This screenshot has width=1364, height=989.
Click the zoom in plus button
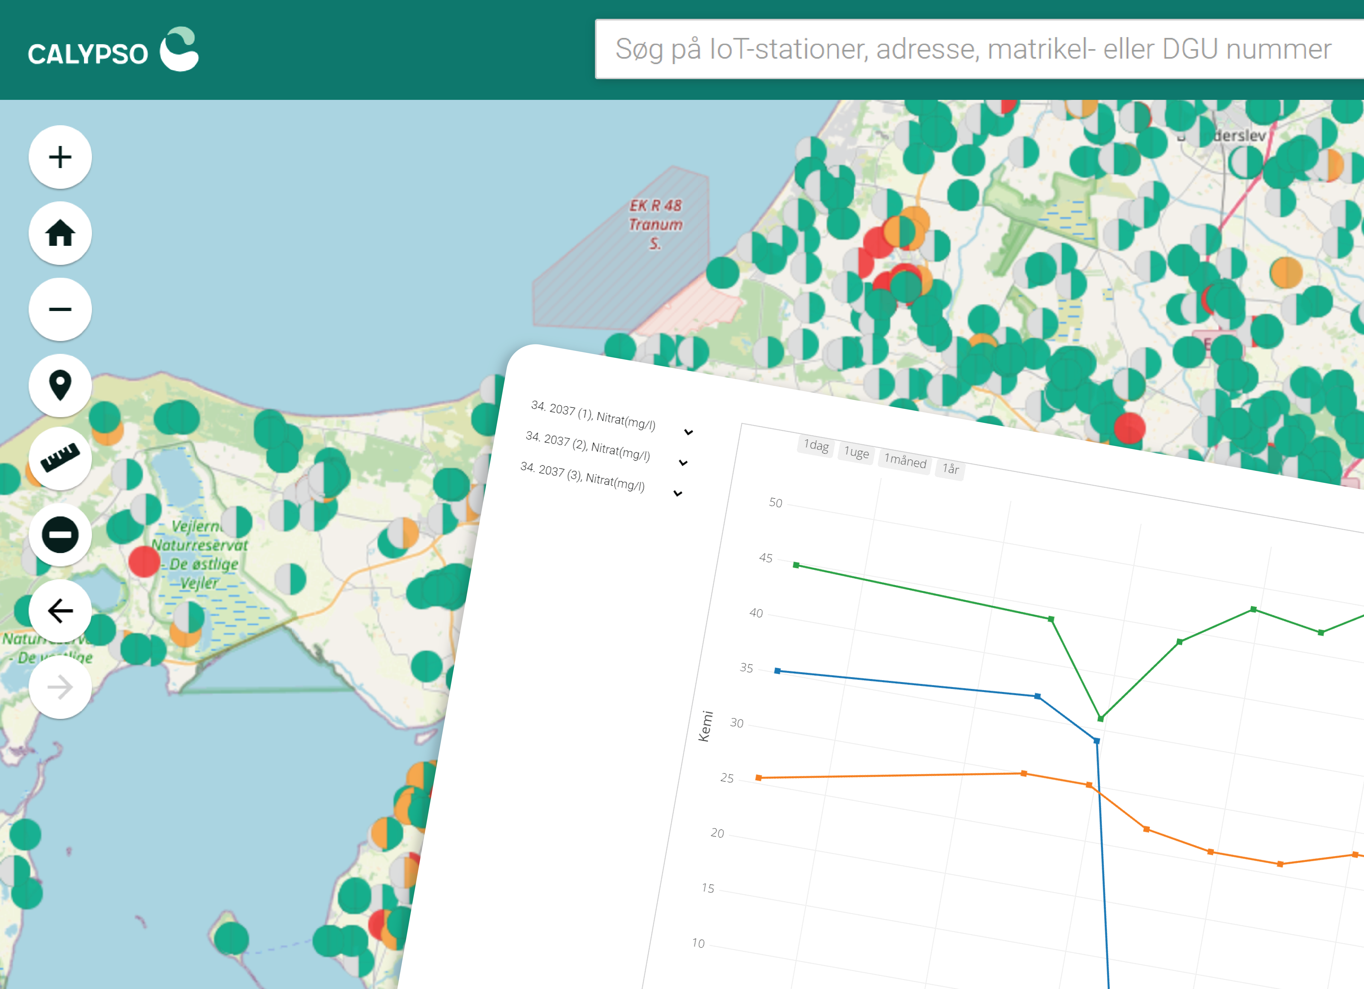pos(60,158)
